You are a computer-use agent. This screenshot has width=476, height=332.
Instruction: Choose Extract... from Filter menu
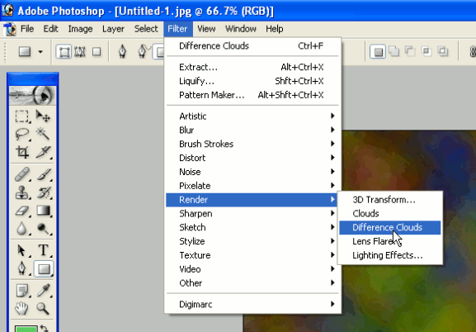[x=252, y=67]
